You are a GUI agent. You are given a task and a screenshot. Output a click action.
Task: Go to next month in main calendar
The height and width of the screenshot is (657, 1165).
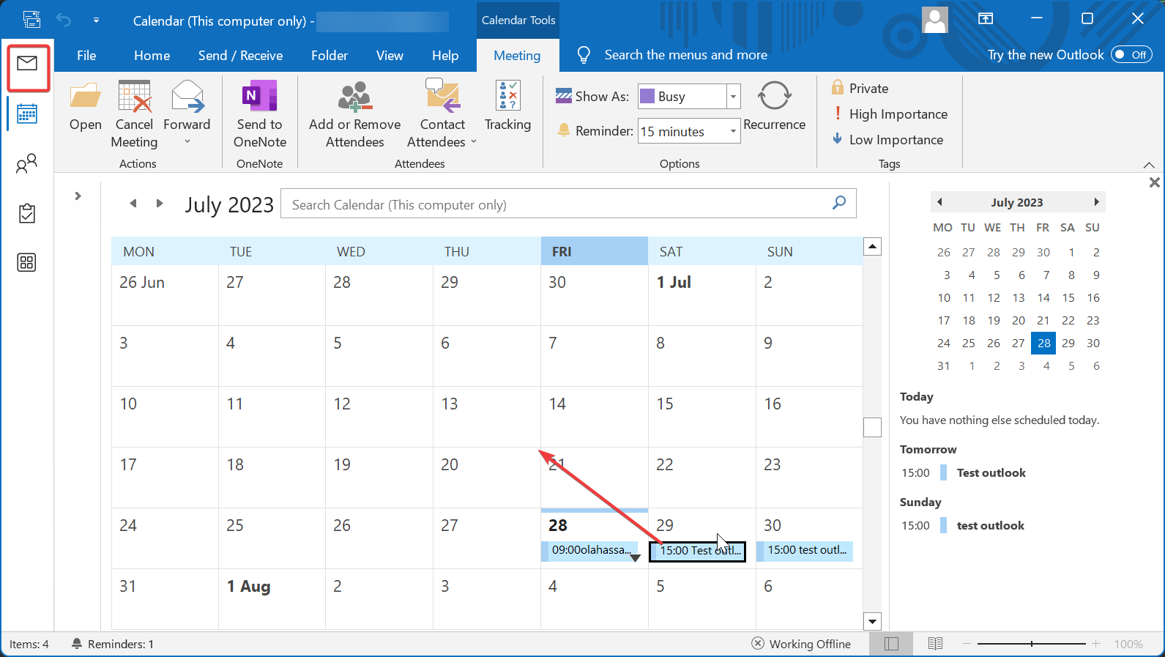click(160, 204)
